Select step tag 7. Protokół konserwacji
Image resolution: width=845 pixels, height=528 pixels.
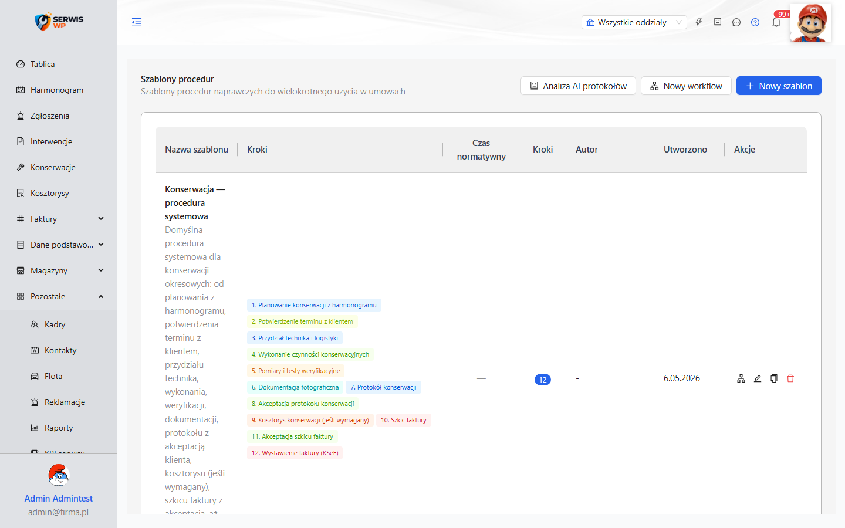tap(383, 387)
